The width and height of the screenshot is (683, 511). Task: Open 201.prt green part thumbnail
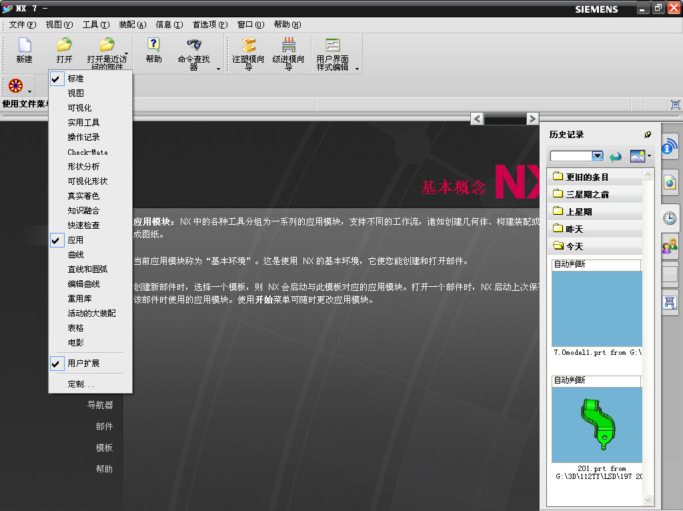(596, 425)
